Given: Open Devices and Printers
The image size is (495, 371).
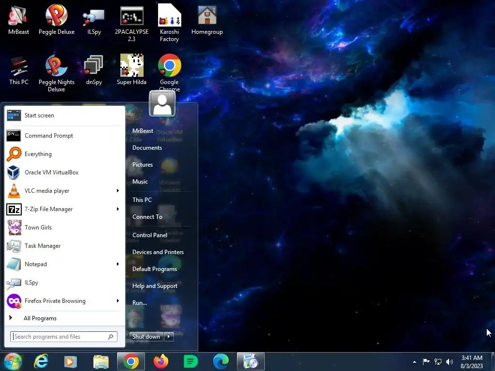Looking at the screenshot, I should [158, 252].
